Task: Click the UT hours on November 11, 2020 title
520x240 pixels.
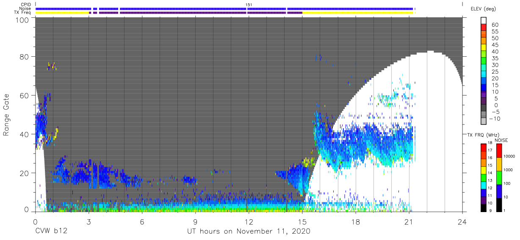Action: click(249, 231)
